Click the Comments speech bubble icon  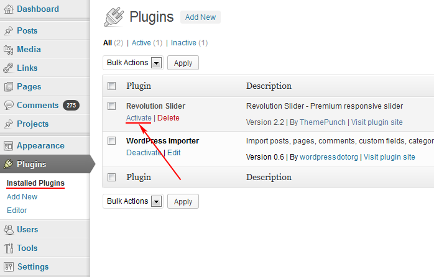[x=9, y=106]
